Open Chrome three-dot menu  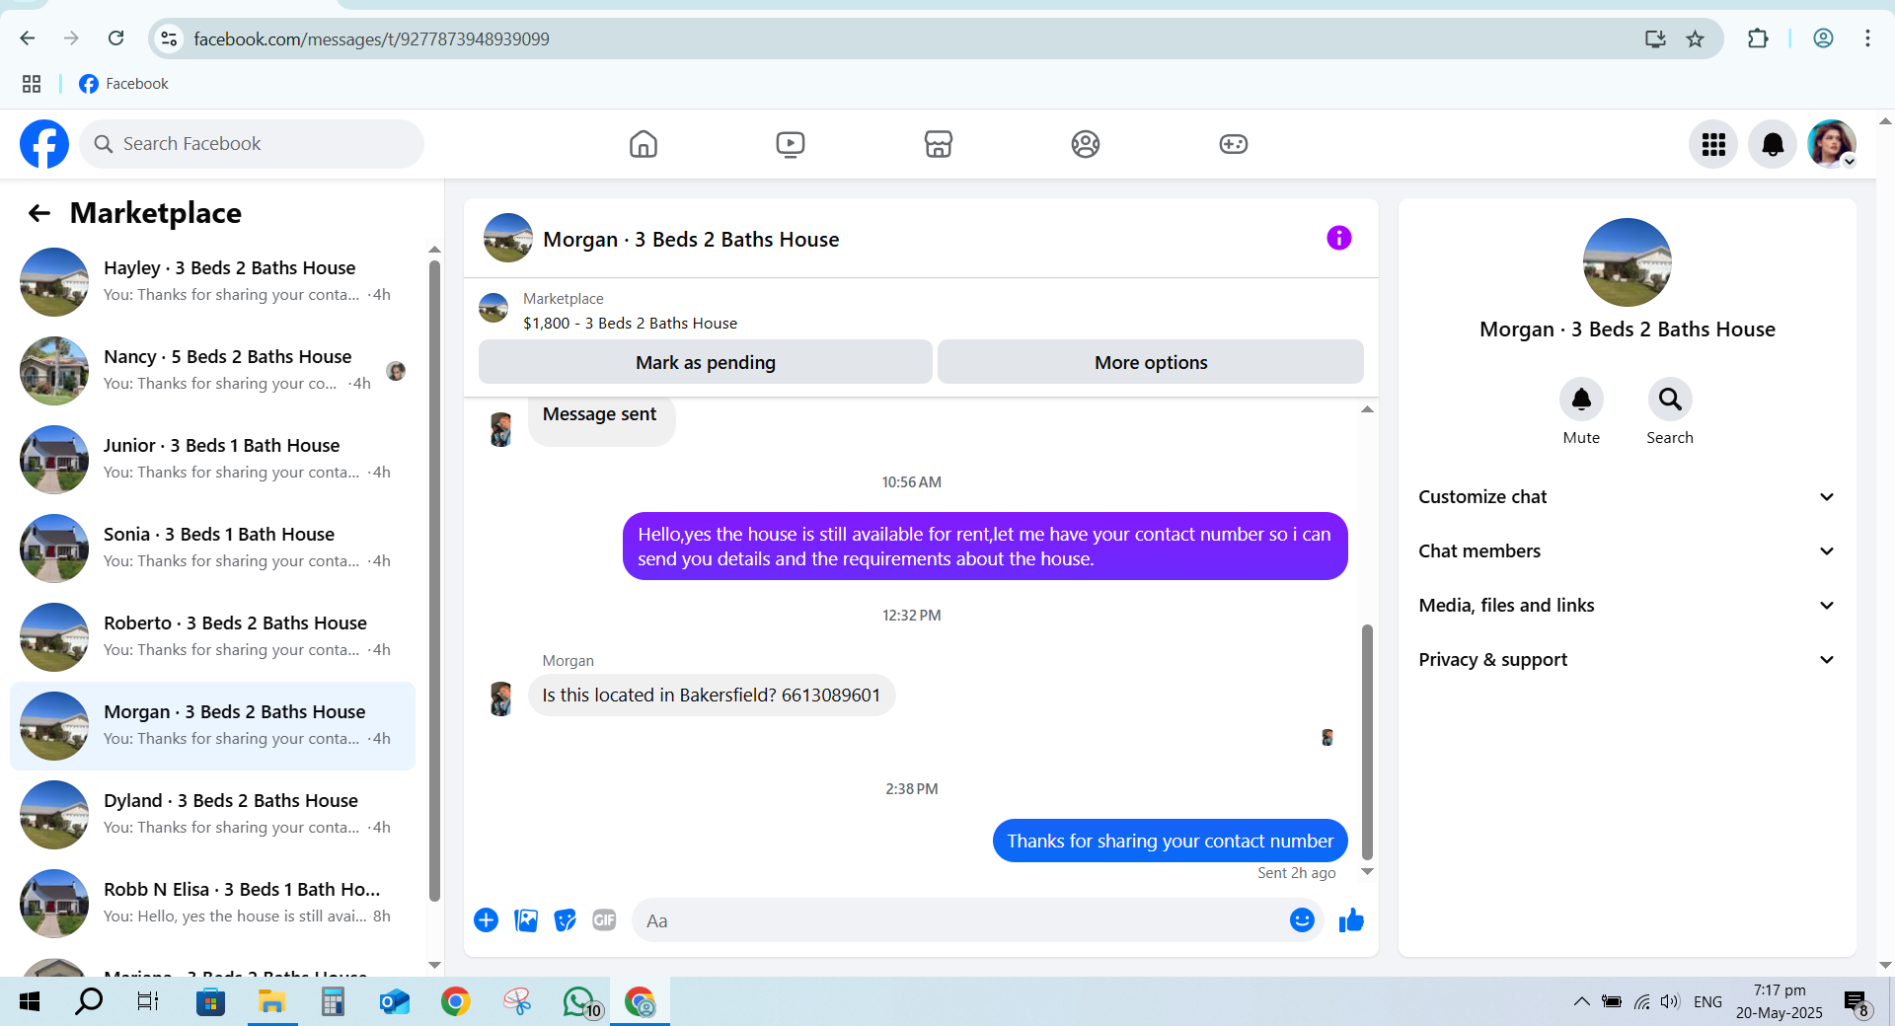pyautogui.click(x=1867, y=38)
